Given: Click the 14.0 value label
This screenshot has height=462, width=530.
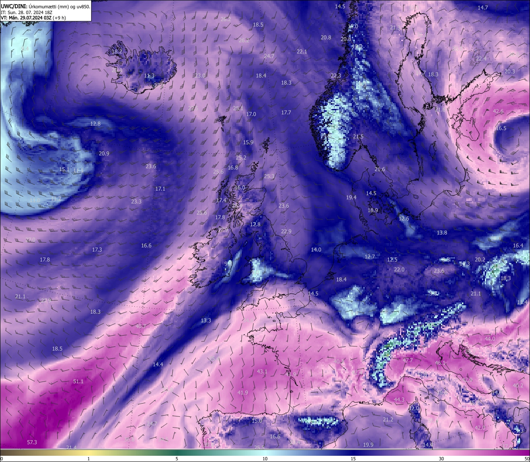Looking at the screenshot, I should click(x=316, y=249).
